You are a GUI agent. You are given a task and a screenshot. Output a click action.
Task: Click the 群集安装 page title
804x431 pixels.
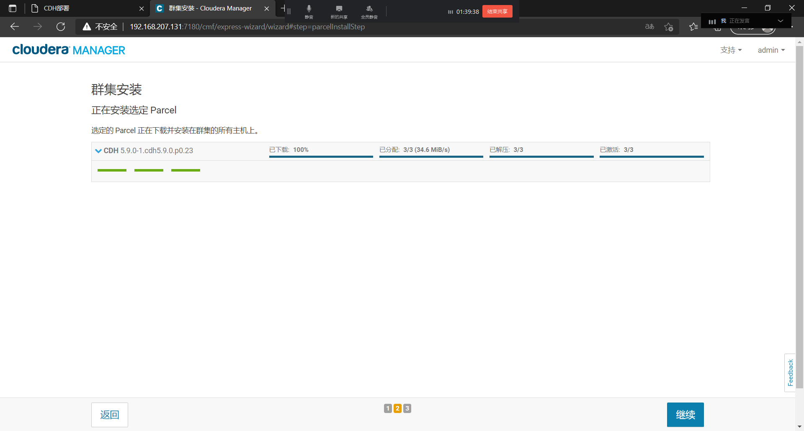[116, 89]
